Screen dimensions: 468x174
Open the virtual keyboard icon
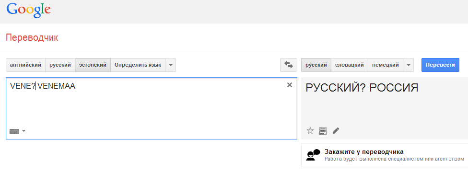14,131
